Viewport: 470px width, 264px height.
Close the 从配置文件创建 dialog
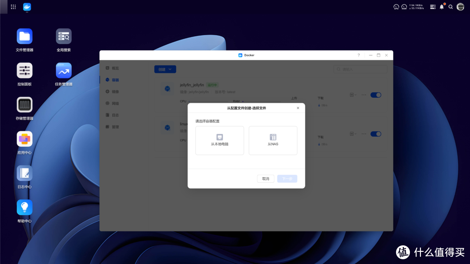tap(298, 108)
